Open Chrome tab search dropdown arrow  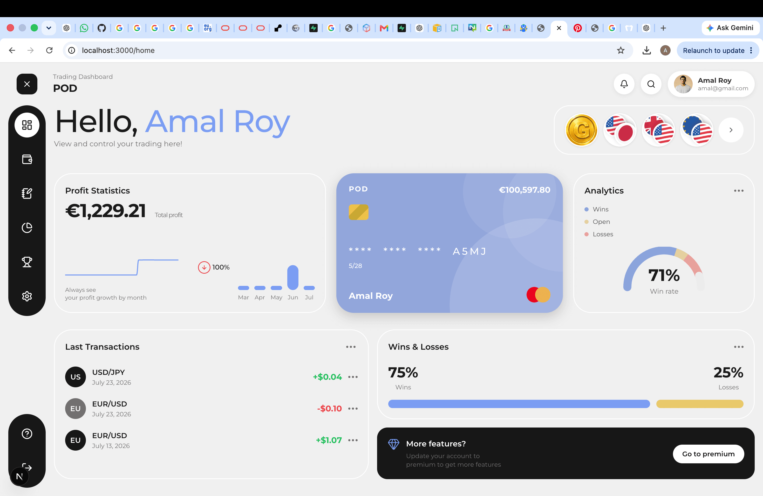[49, 28]
